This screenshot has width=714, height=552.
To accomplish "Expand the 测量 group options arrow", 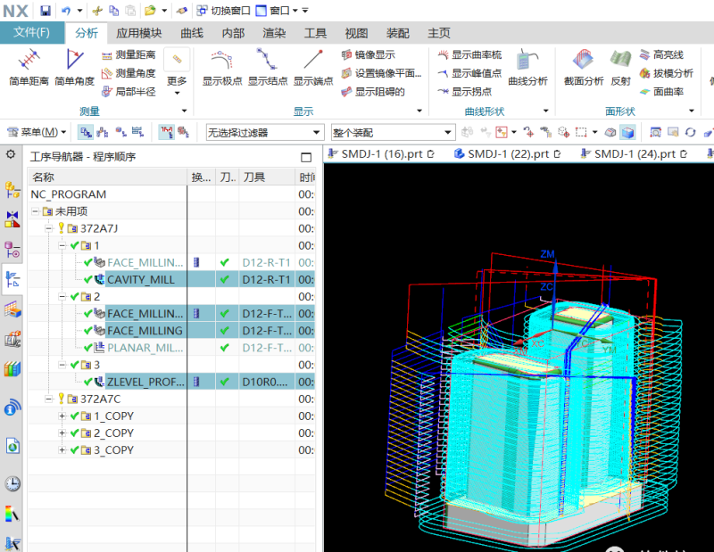I will tap(184, 111).
